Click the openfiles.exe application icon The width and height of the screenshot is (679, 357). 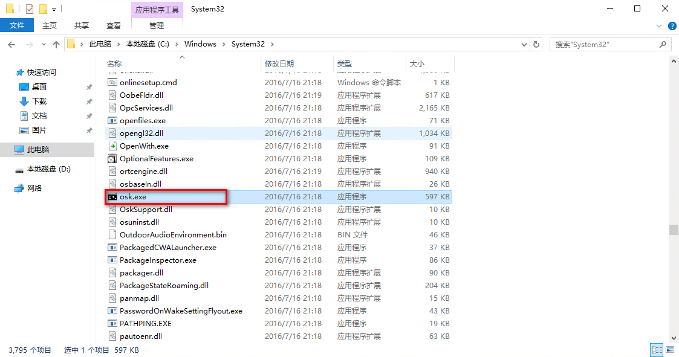[x=112, y=121]
